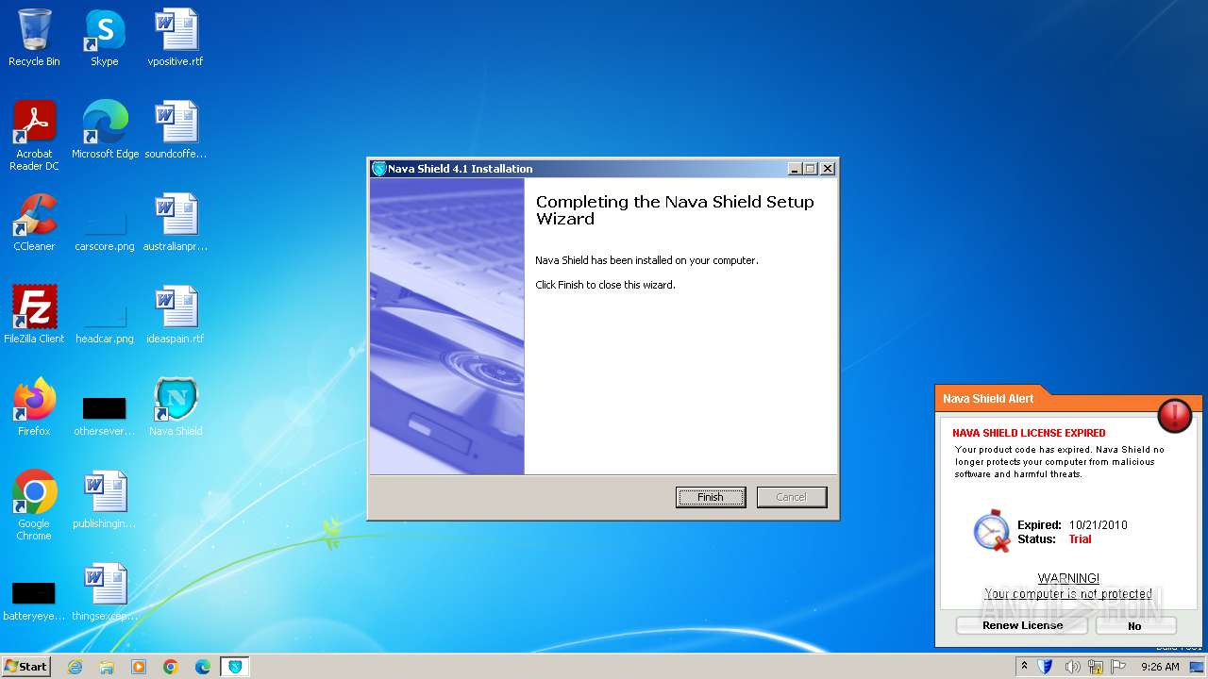1208x679 pixels.
Task: Click Nava Shield installer taskbar button
Action: 235,667
